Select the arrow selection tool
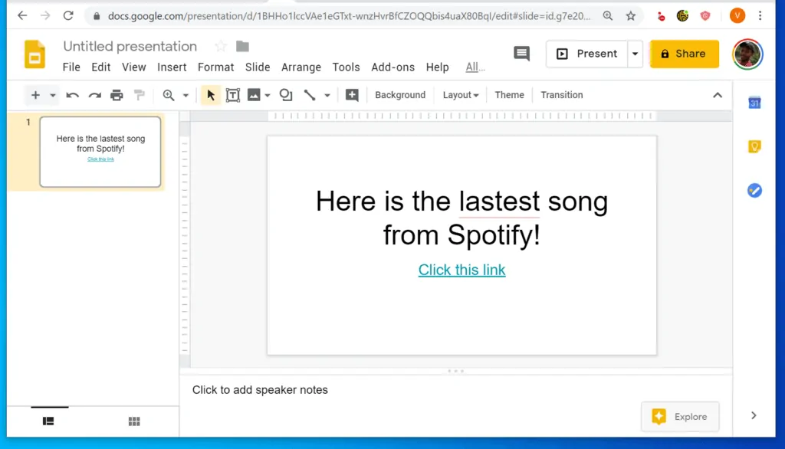 click(210, 94)
